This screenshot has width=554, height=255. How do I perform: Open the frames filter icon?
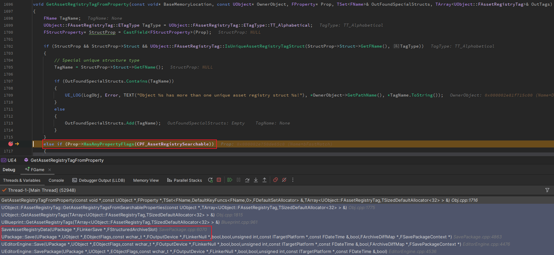point(547,190)
